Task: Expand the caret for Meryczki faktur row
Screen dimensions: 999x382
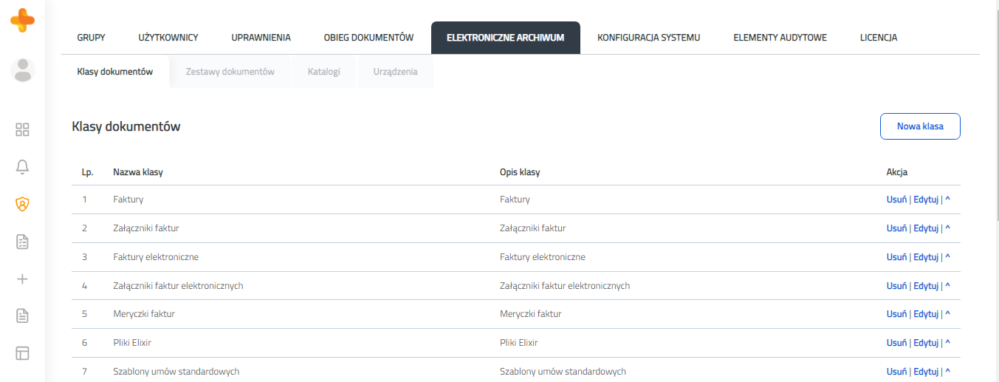Action: pos(947,314)
